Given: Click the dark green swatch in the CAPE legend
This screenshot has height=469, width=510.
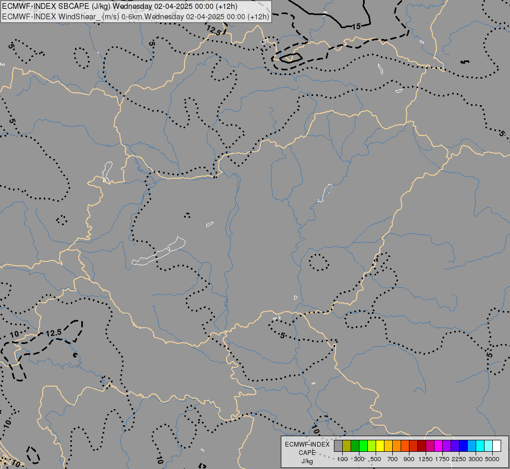Looking at the screenshot, I should pyautogui.click(x=355, y=446).
